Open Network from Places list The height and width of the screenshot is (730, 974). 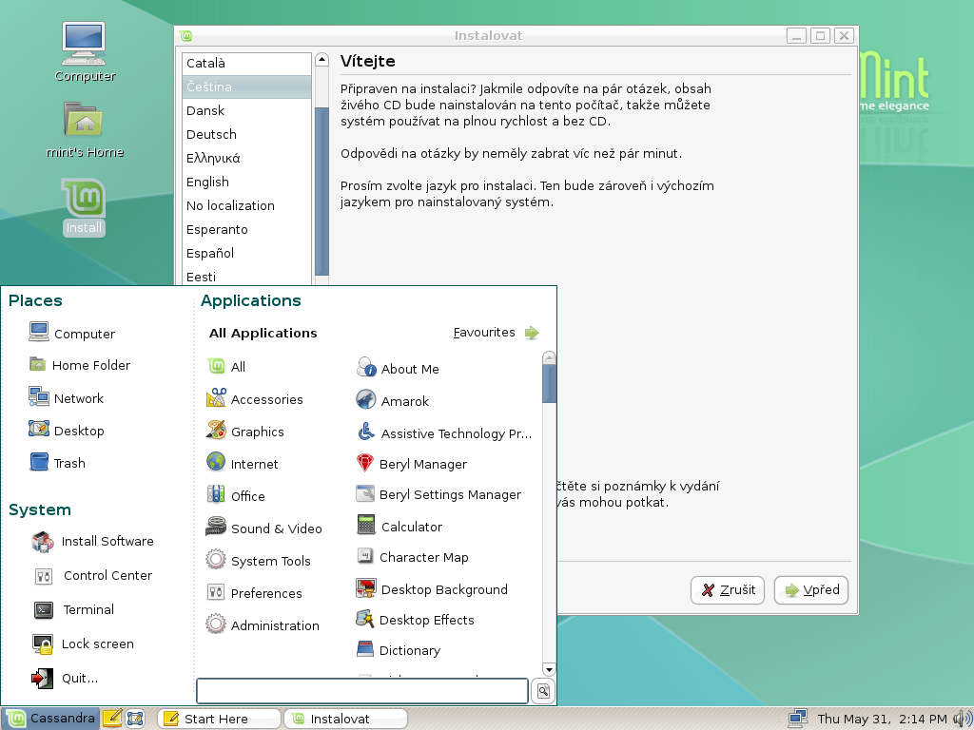(66, 398)
